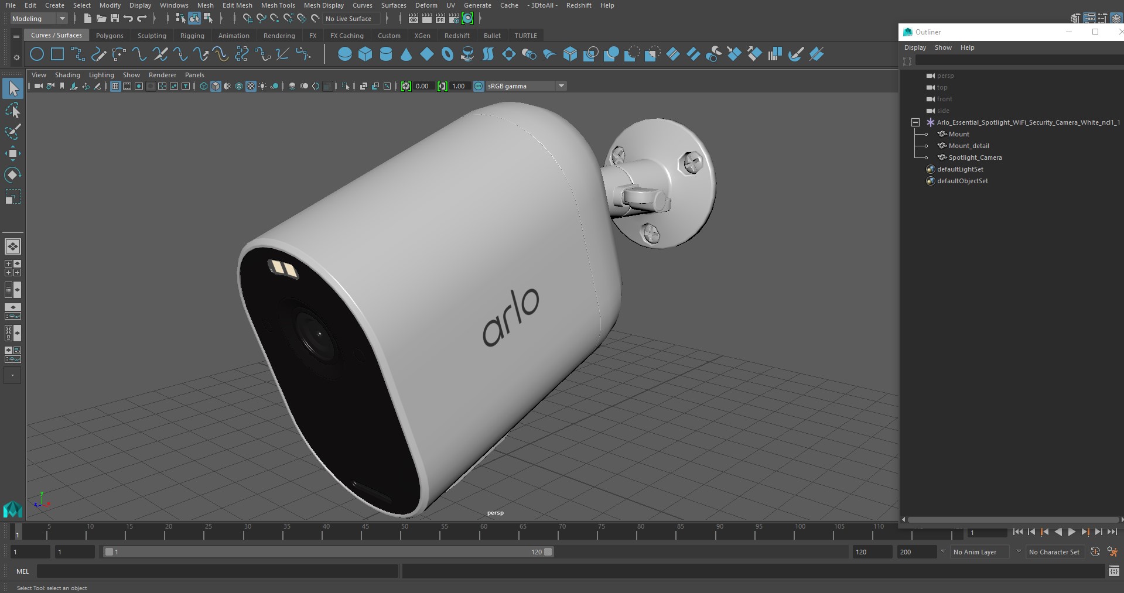Activate the Lasso Select tool
1124x593 pixels.
[12, 110]
